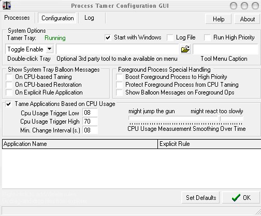The width and height of the screenshot is (261, 216).
Task: Enable Run High Priority checkbox
Action: pos(207,37)
